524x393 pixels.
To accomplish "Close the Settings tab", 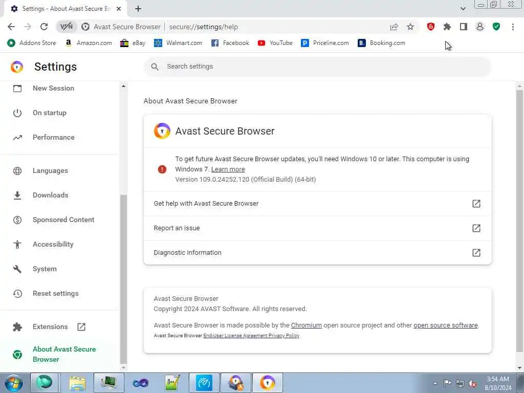I will point(119,9).
